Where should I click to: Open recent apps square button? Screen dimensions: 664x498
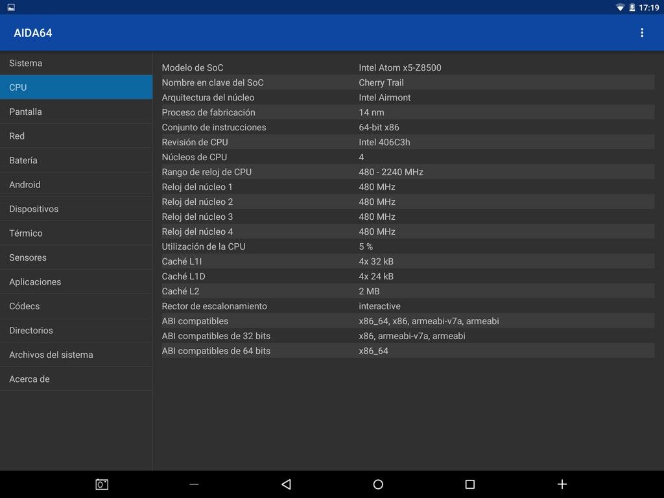(x=470, y=484)
